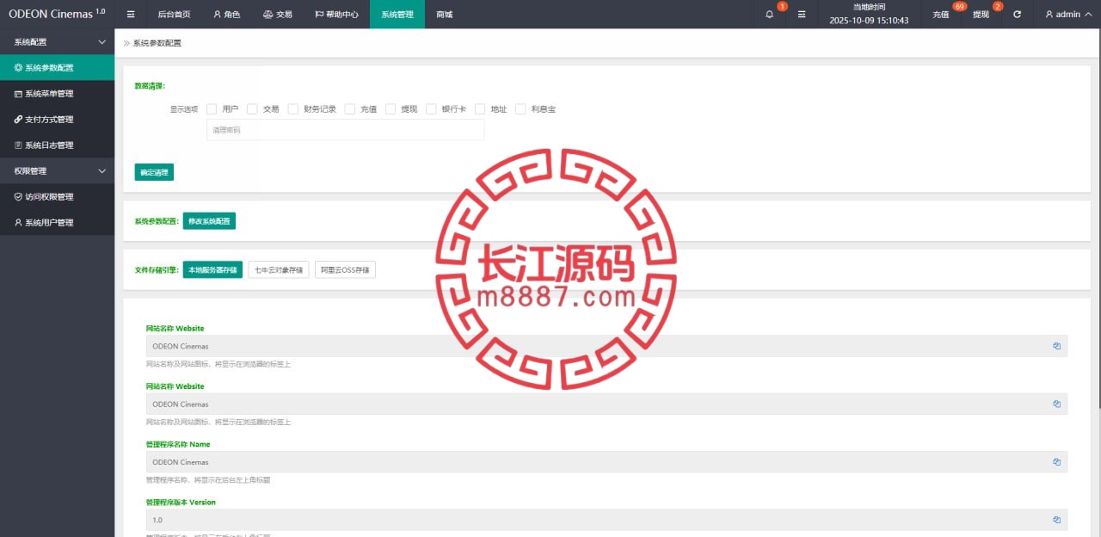Open the 后台首页 tab
Viewport: 1101px width, 537px height.
[x=175, y=15]
